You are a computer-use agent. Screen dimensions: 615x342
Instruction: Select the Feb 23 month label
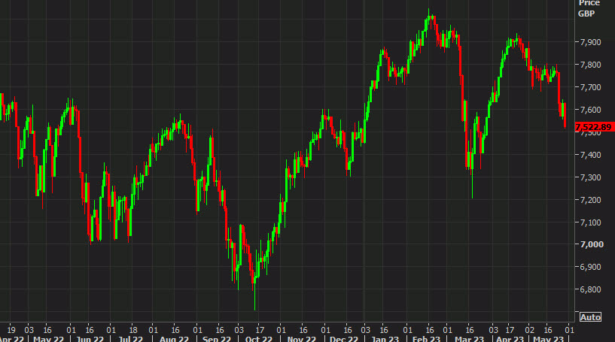(426, 338)
